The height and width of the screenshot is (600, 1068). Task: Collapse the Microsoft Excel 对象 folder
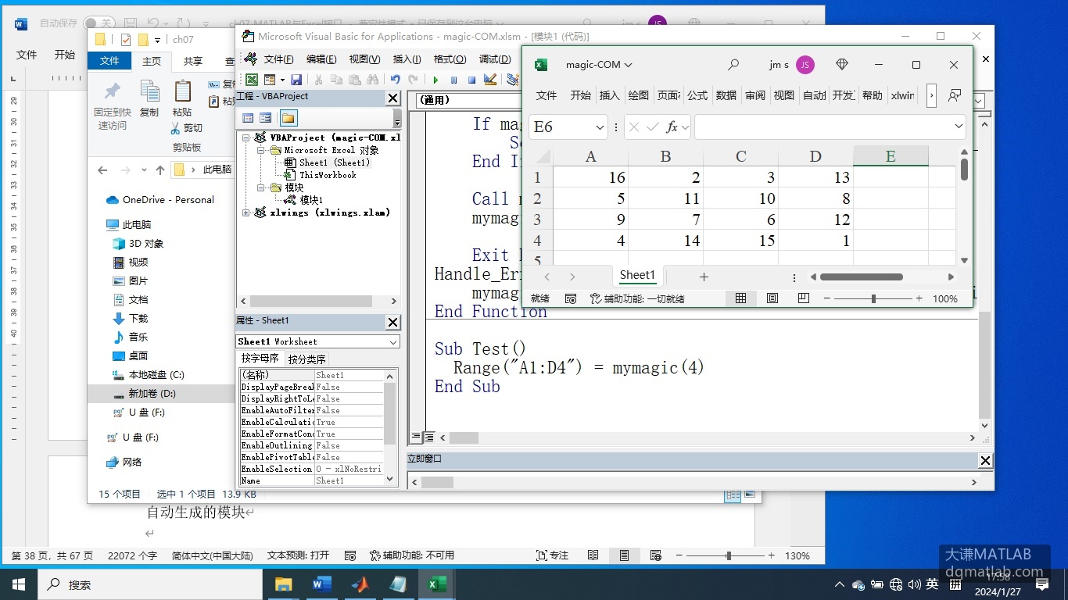coord(261,150)
